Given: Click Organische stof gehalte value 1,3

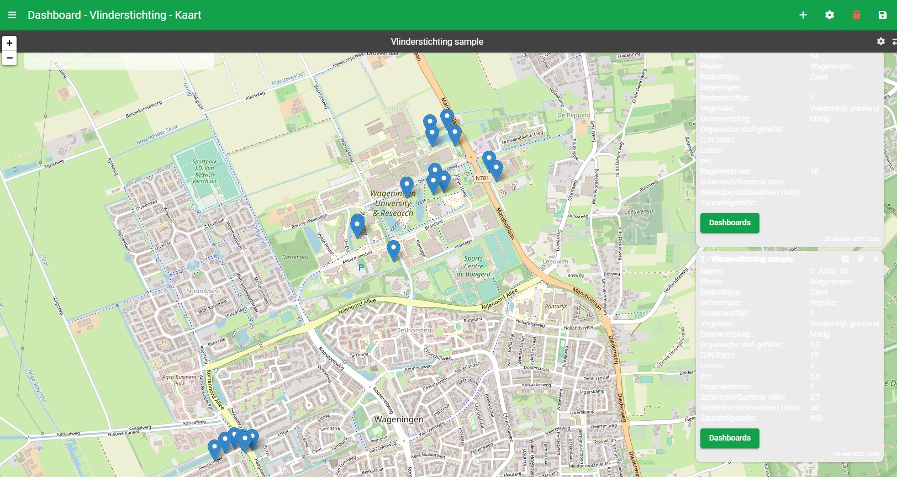Looking at the screenshot, I should 815,344.
